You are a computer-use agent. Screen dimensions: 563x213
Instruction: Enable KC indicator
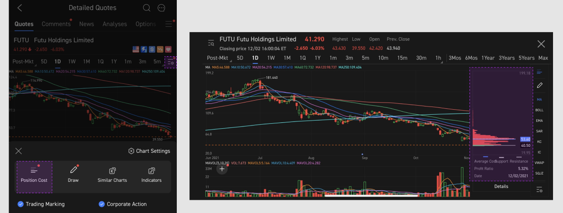point(539,141)
